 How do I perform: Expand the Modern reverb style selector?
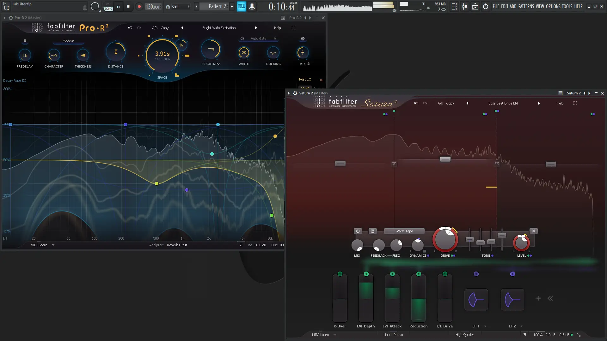(x=68, y=41)
